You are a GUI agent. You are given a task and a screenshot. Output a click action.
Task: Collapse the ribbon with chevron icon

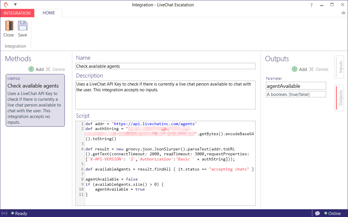(343, 13)
